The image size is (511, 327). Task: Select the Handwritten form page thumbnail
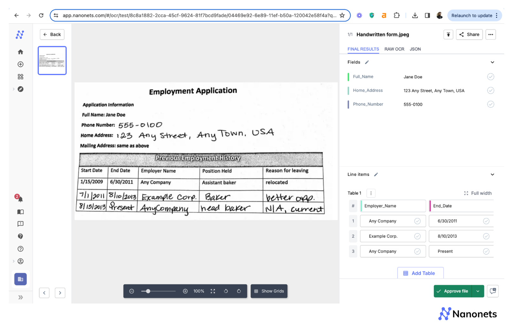[x=52, y=60]
